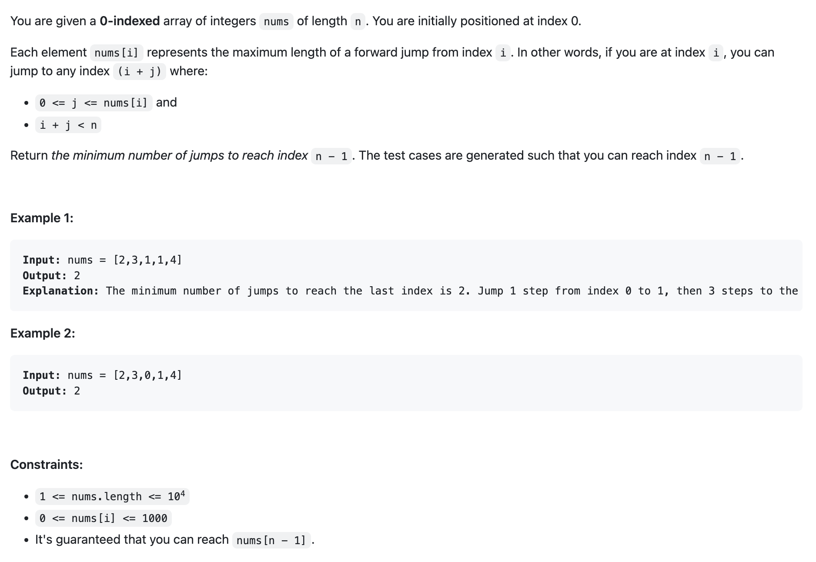
Task: Click the 'Example 1:' heading
Action: click(x=42, y=218)
